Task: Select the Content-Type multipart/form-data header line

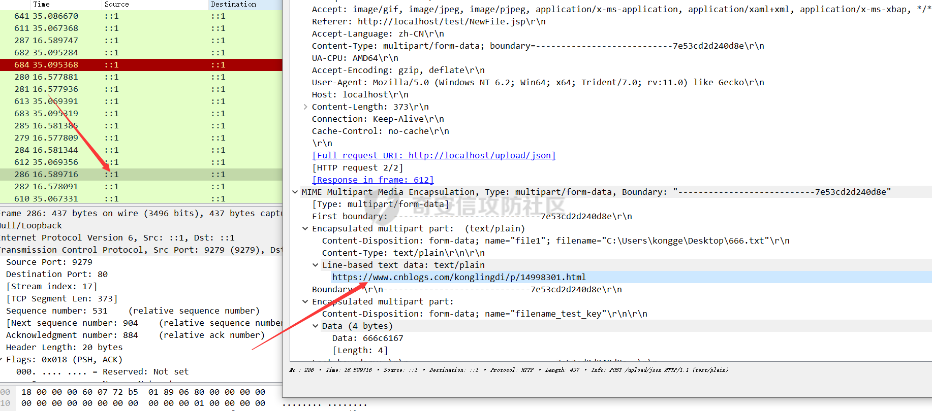Action: [538, 46]
